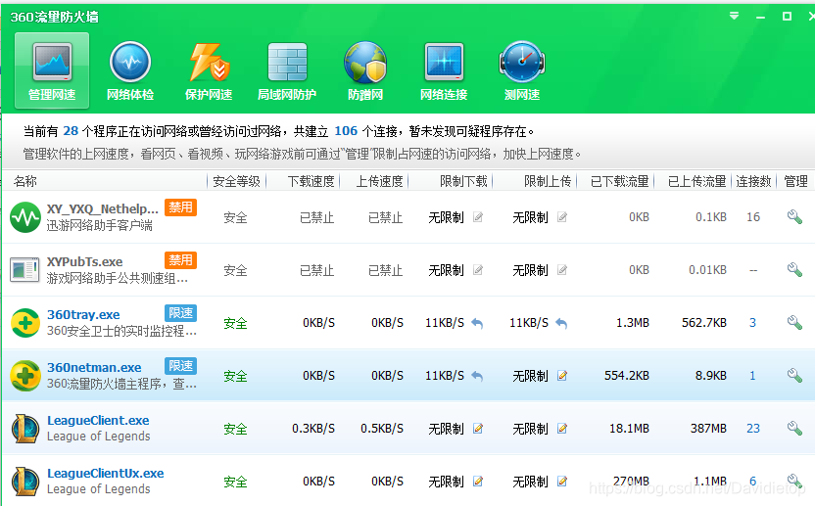Reset download limit for 360netman.exe
815x506 pixels.
pyautogui.click(x=477, y=376)
